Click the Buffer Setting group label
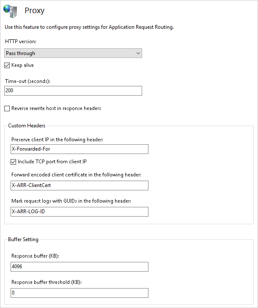258x308 pixels. coord(23,239)
